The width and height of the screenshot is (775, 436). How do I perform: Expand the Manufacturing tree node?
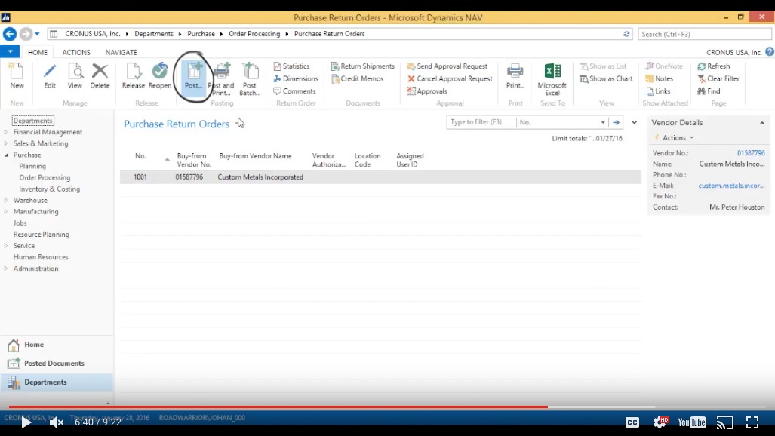[6, 211]
